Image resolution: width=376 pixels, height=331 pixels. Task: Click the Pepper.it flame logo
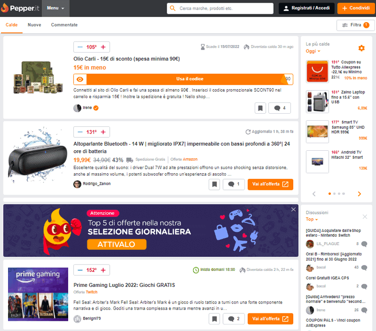[x=6, y=9]
